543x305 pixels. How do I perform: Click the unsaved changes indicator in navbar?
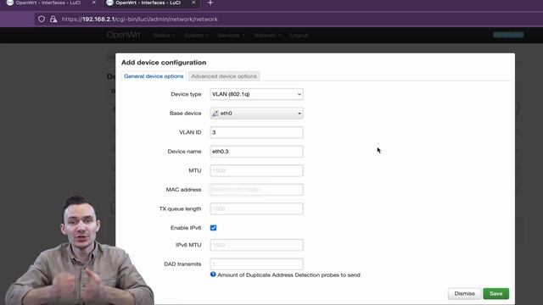pyautogui.click(x=508, y=35)
